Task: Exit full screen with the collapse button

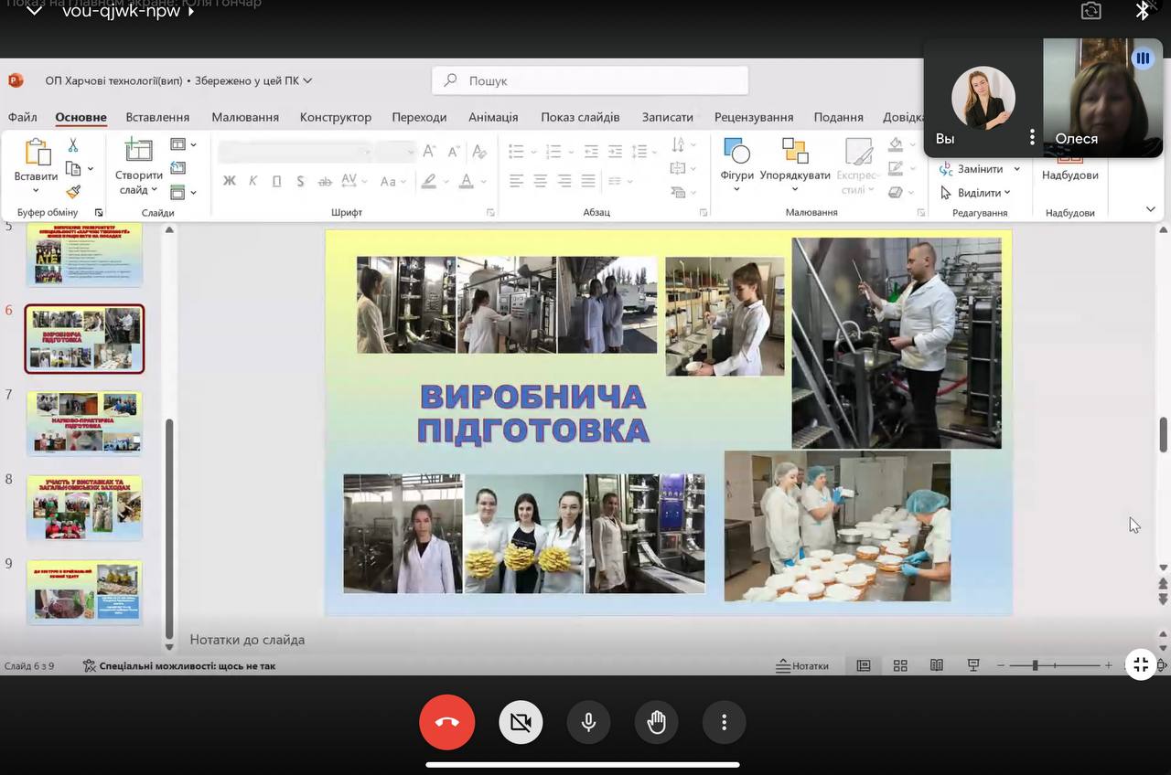Action: 1140,664
